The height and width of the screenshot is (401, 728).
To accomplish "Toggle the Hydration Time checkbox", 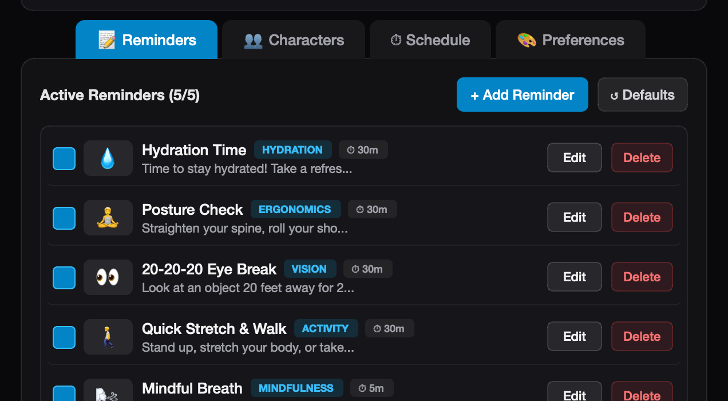I will [64, 159].
